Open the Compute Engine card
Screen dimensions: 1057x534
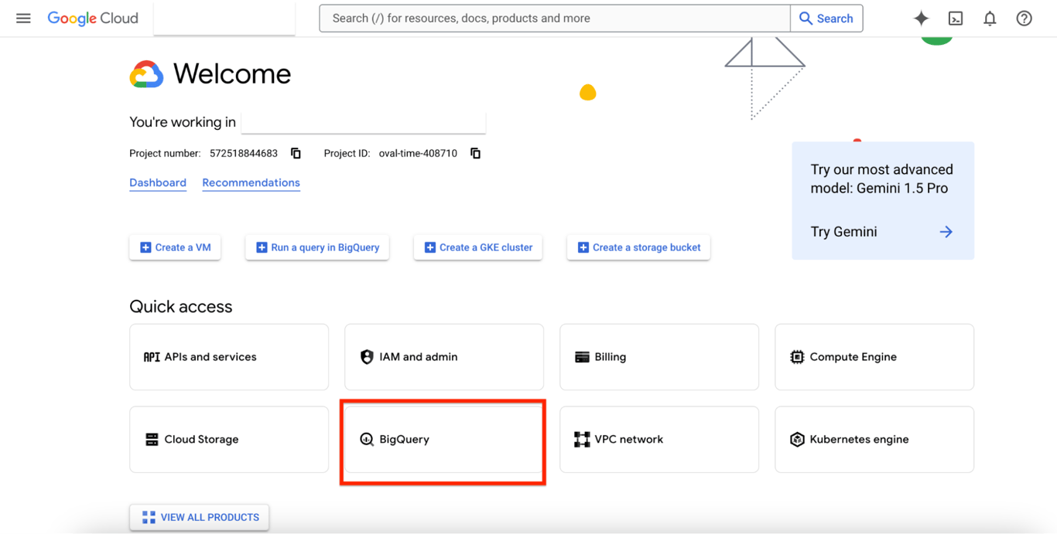(874, 357)
